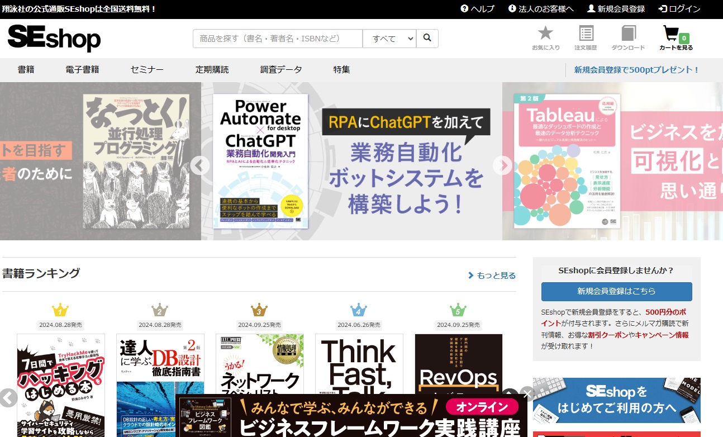Go to previous ranking carousel item
This screenshot has height=437, width=723.
[8, 397]
